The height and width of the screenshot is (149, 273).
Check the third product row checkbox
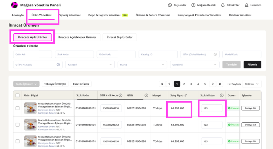(18, 141)
